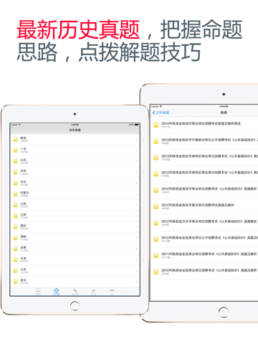Open the 贵州 province row

tap(75, 282)
